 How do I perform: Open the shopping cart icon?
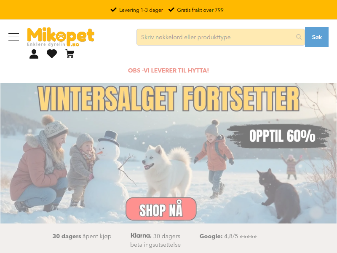click(70, 54)
